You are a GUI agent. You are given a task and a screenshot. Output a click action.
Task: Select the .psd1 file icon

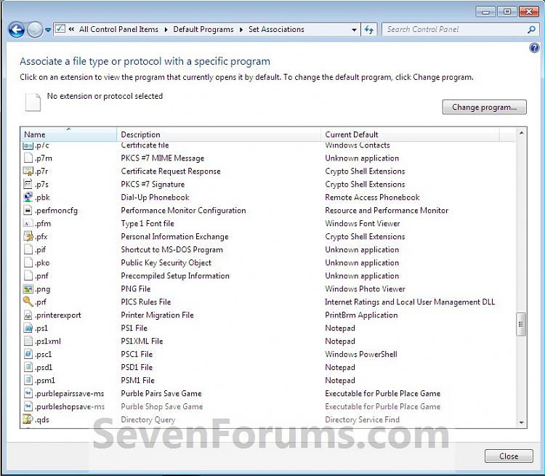pos(28,367)
